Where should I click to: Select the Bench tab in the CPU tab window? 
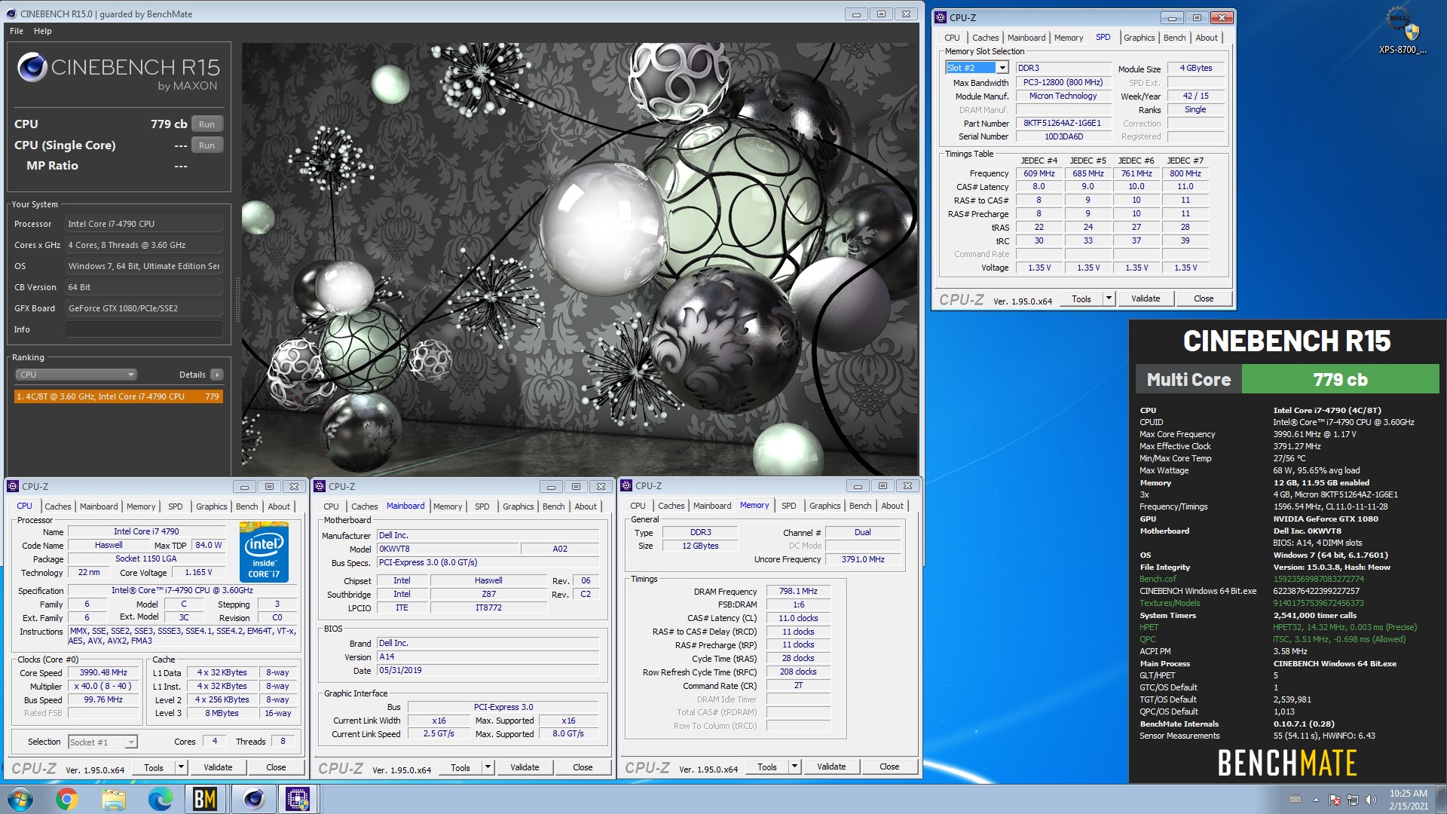click(x=246, y=506)
